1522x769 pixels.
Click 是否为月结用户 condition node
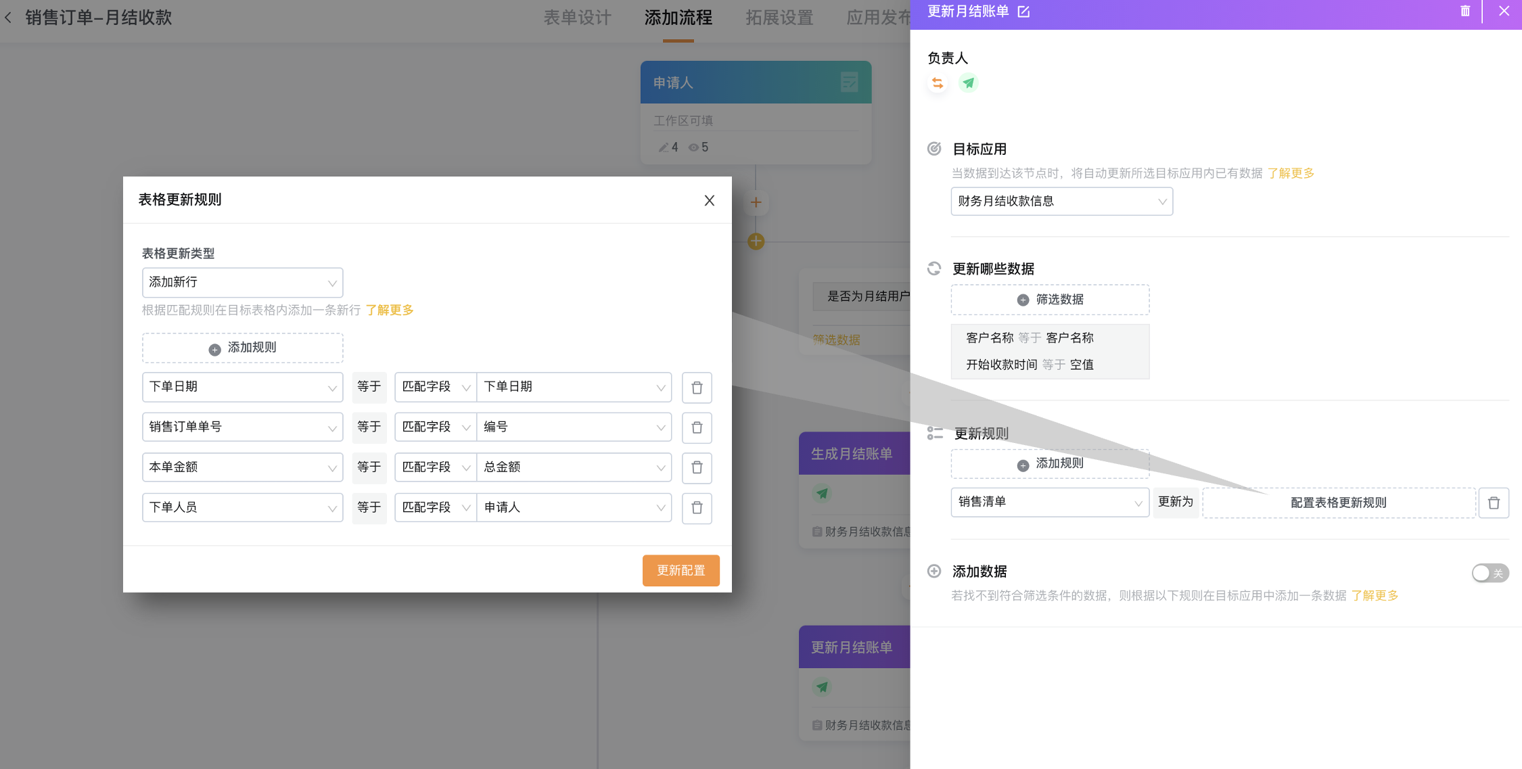862,296
